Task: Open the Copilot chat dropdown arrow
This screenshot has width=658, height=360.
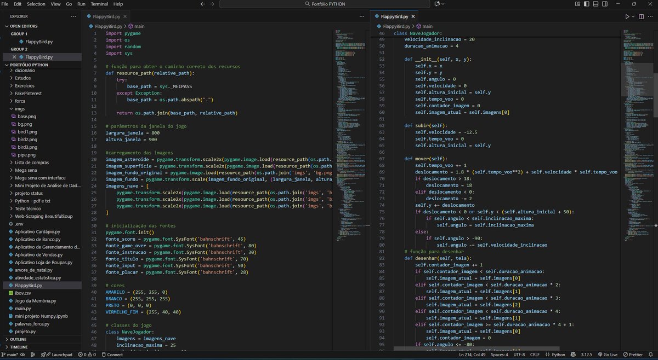Action: click(x=443, y=4)
